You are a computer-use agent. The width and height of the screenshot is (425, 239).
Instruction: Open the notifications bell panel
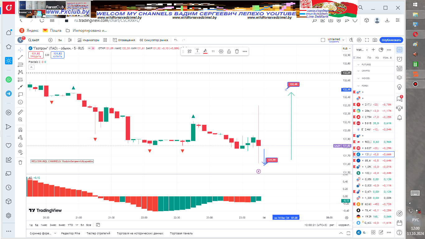pos(399,117)
